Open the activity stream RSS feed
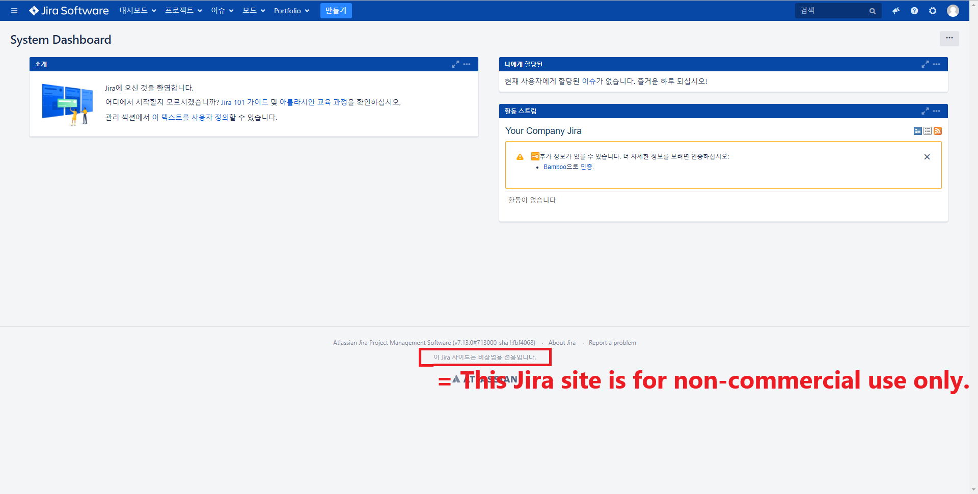The height and width of the screenshot is (494, 978). pos(938,131)
